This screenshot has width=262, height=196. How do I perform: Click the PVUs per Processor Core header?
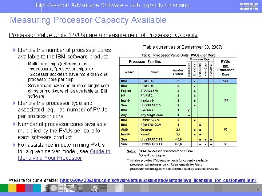click(225, 68)
